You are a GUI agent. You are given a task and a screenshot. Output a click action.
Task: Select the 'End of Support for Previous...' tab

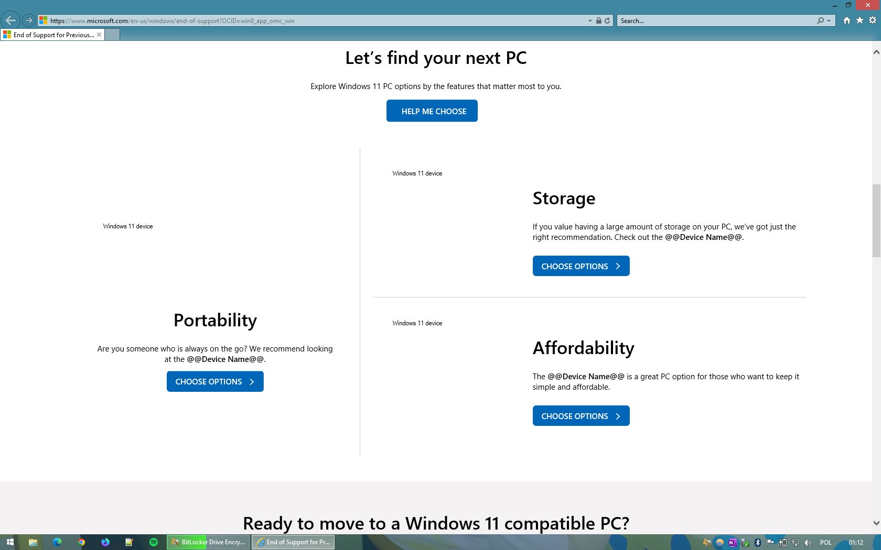click(52, 35)
